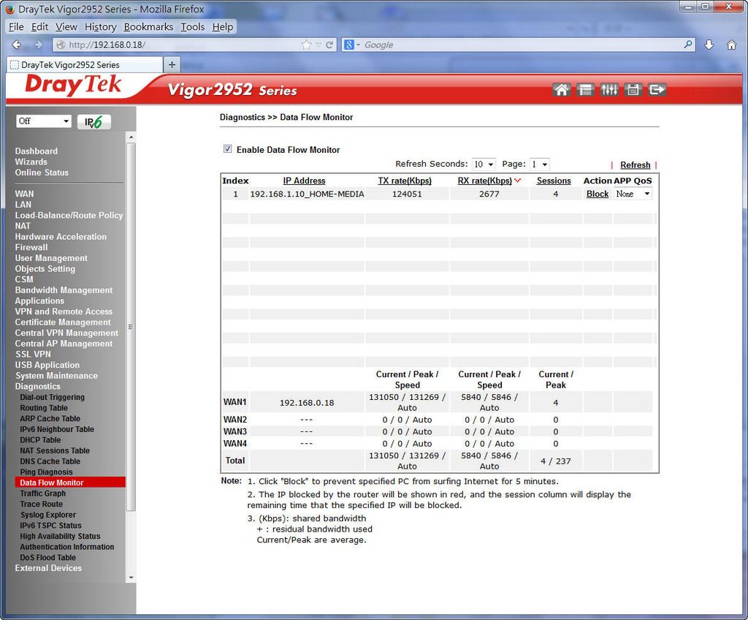Open APP QoS dropdown for HOME-MEDIA row
The image size is (748, 620).
pos(633,194)
